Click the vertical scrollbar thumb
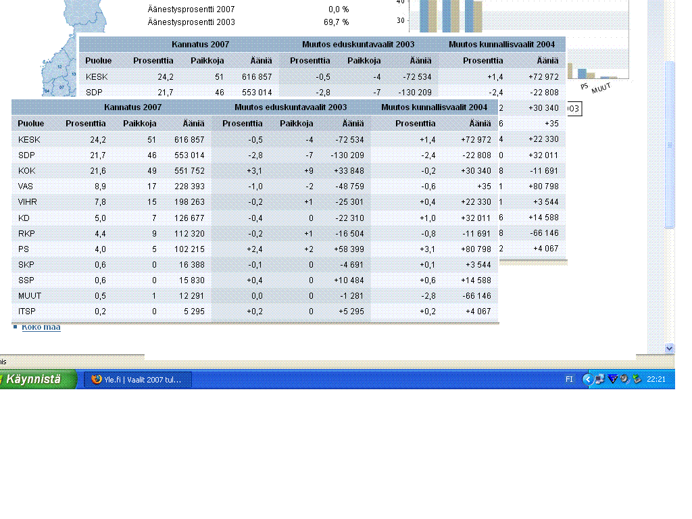The width and height of the screenshot is (692, 519). point(670,145)
